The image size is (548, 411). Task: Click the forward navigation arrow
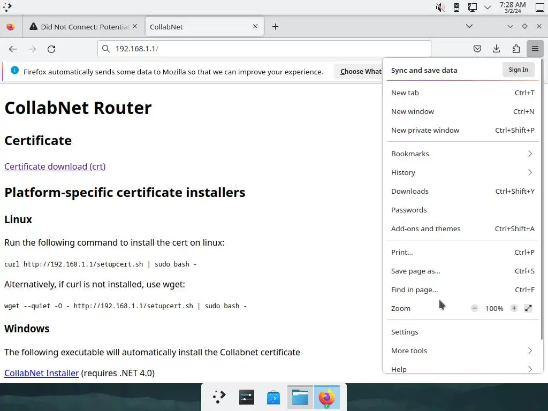(x=32, y=49)
